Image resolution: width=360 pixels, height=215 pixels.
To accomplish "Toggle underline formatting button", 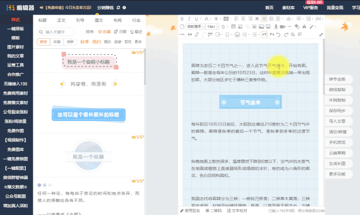I will pos(196,19).
